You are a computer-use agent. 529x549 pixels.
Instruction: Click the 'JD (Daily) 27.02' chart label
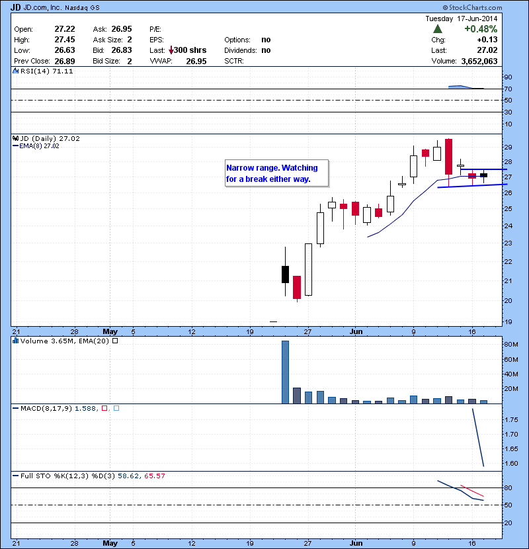50,138
